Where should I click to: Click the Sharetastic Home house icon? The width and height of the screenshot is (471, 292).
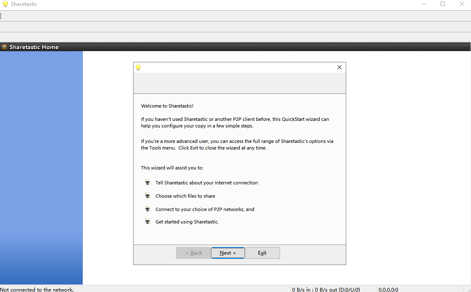(x=4, y=47)
